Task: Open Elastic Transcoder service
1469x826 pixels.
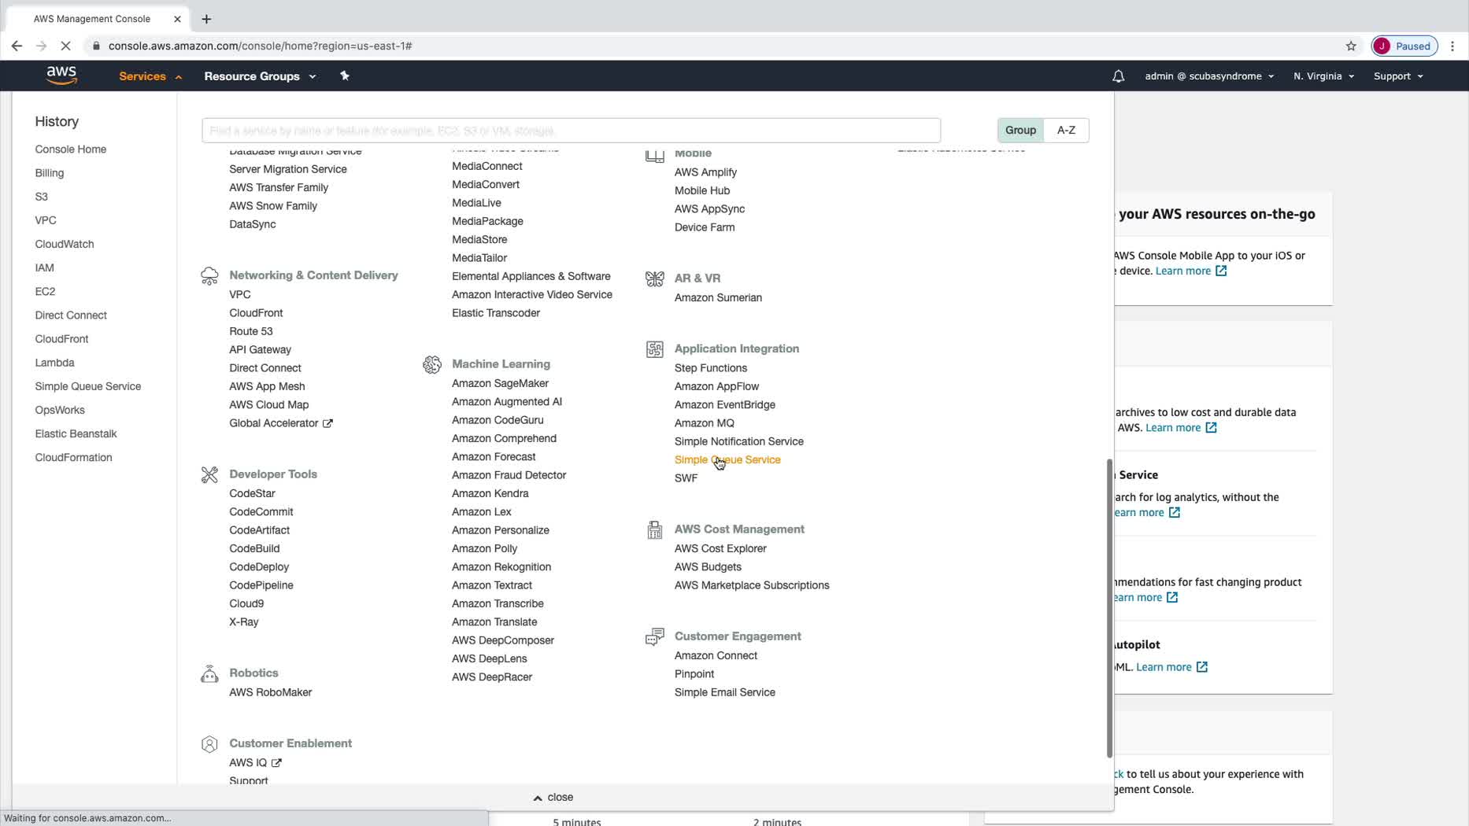Action: click(x=496, y=313)
